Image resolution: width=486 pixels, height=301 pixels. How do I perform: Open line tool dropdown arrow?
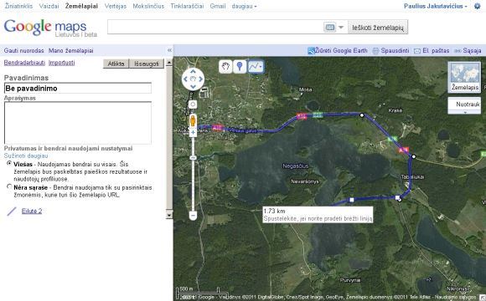pos(261,66)
